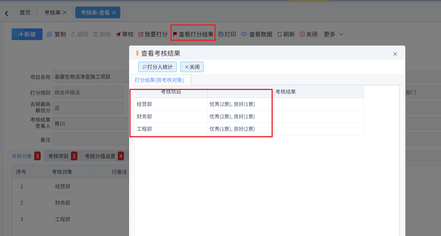Switch to the 考核对象 tab

26,156
